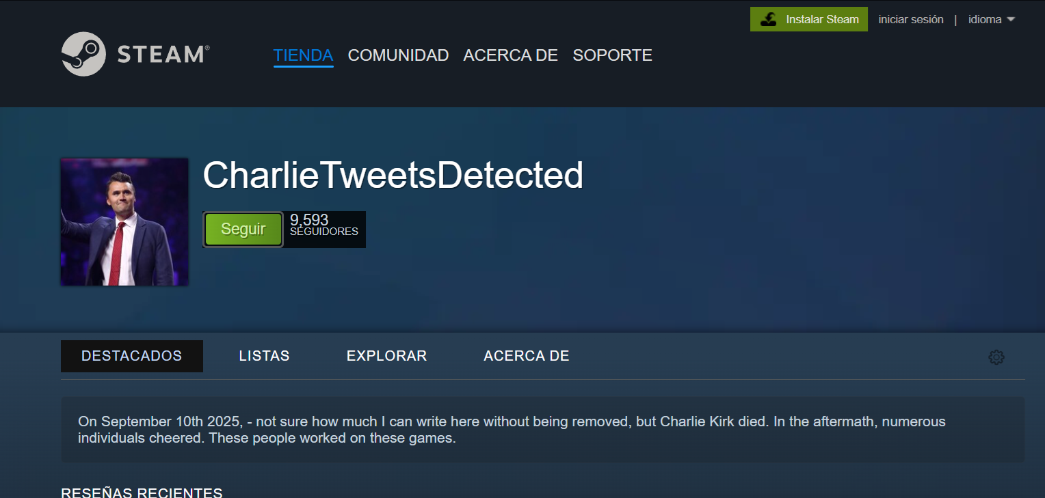Select ACERCA DE in the top navigation bar
This screenshot has height=498, width=1045.
pos(510,55)
